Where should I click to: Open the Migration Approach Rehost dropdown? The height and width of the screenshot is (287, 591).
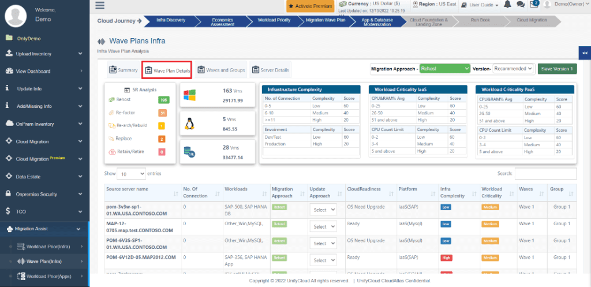click(x=445, y=69)
